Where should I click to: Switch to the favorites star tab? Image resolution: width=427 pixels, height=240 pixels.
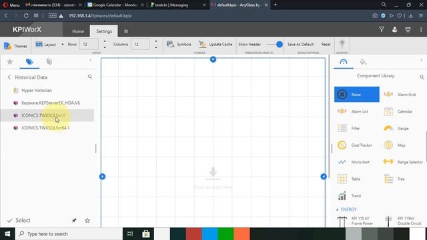pyautogui.click(x=10, y=62)
